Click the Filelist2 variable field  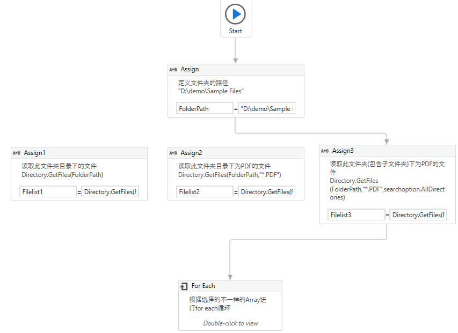click(x=201, y=191)
